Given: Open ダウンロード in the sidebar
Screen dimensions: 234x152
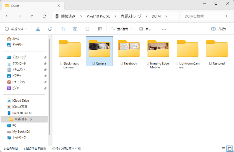Looking at the screenshot, I should click(x=17, y=63).
